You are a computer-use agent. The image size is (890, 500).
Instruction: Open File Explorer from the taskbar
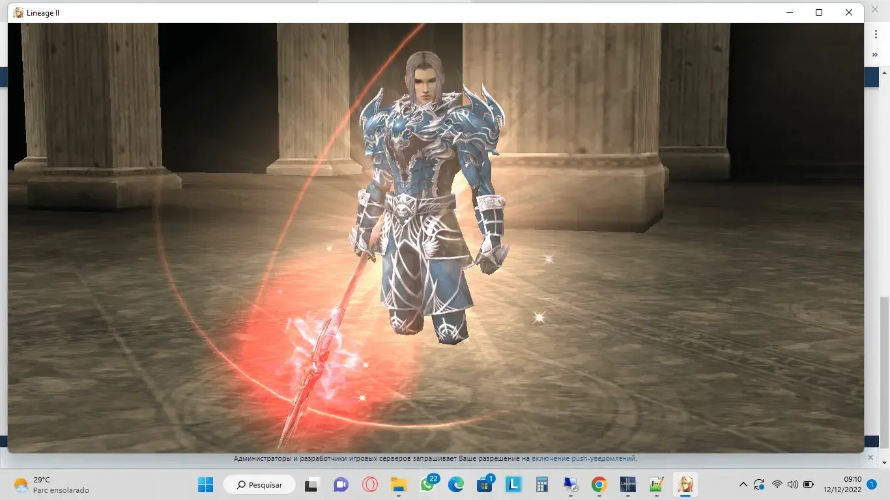[x=398, y=484]
